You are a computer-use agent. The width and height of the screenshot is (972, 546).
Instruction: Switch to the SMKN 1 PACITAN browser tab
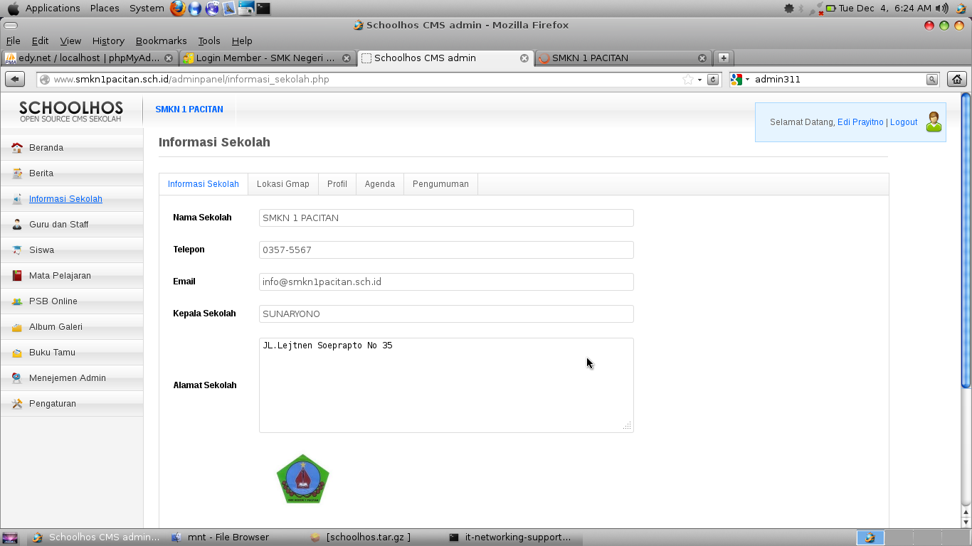(x=623, y=58)
